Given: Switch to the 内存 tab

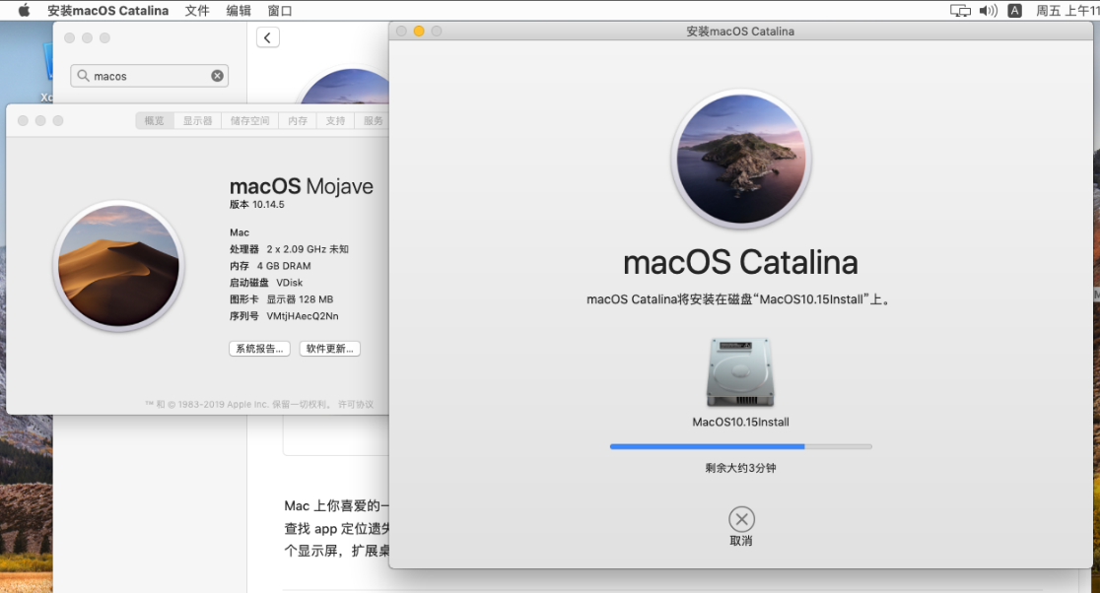Looking at the screenshot, I should click(x=298, y=120).
